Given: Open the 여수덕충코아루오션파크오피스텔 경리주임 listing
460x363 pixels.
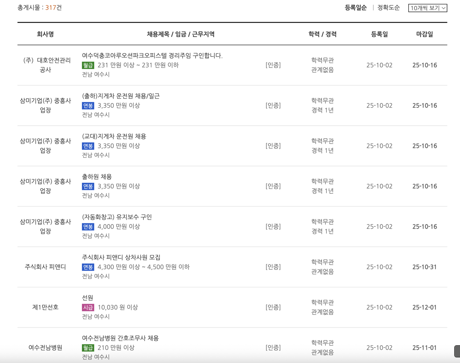Looking at the screenshot, I should [x=151, y=56].
